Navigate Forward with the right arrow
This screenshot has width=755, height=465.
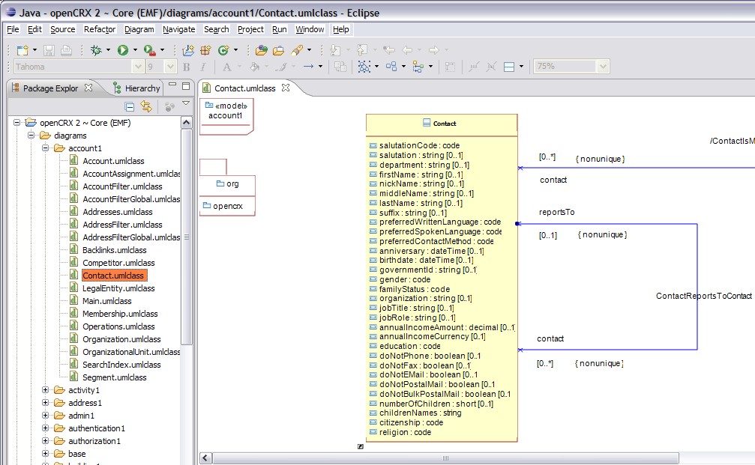click(434, 50)
